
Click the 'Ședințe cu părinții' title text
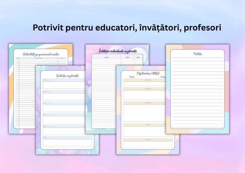pyautogui.click(x=67, y=76)
